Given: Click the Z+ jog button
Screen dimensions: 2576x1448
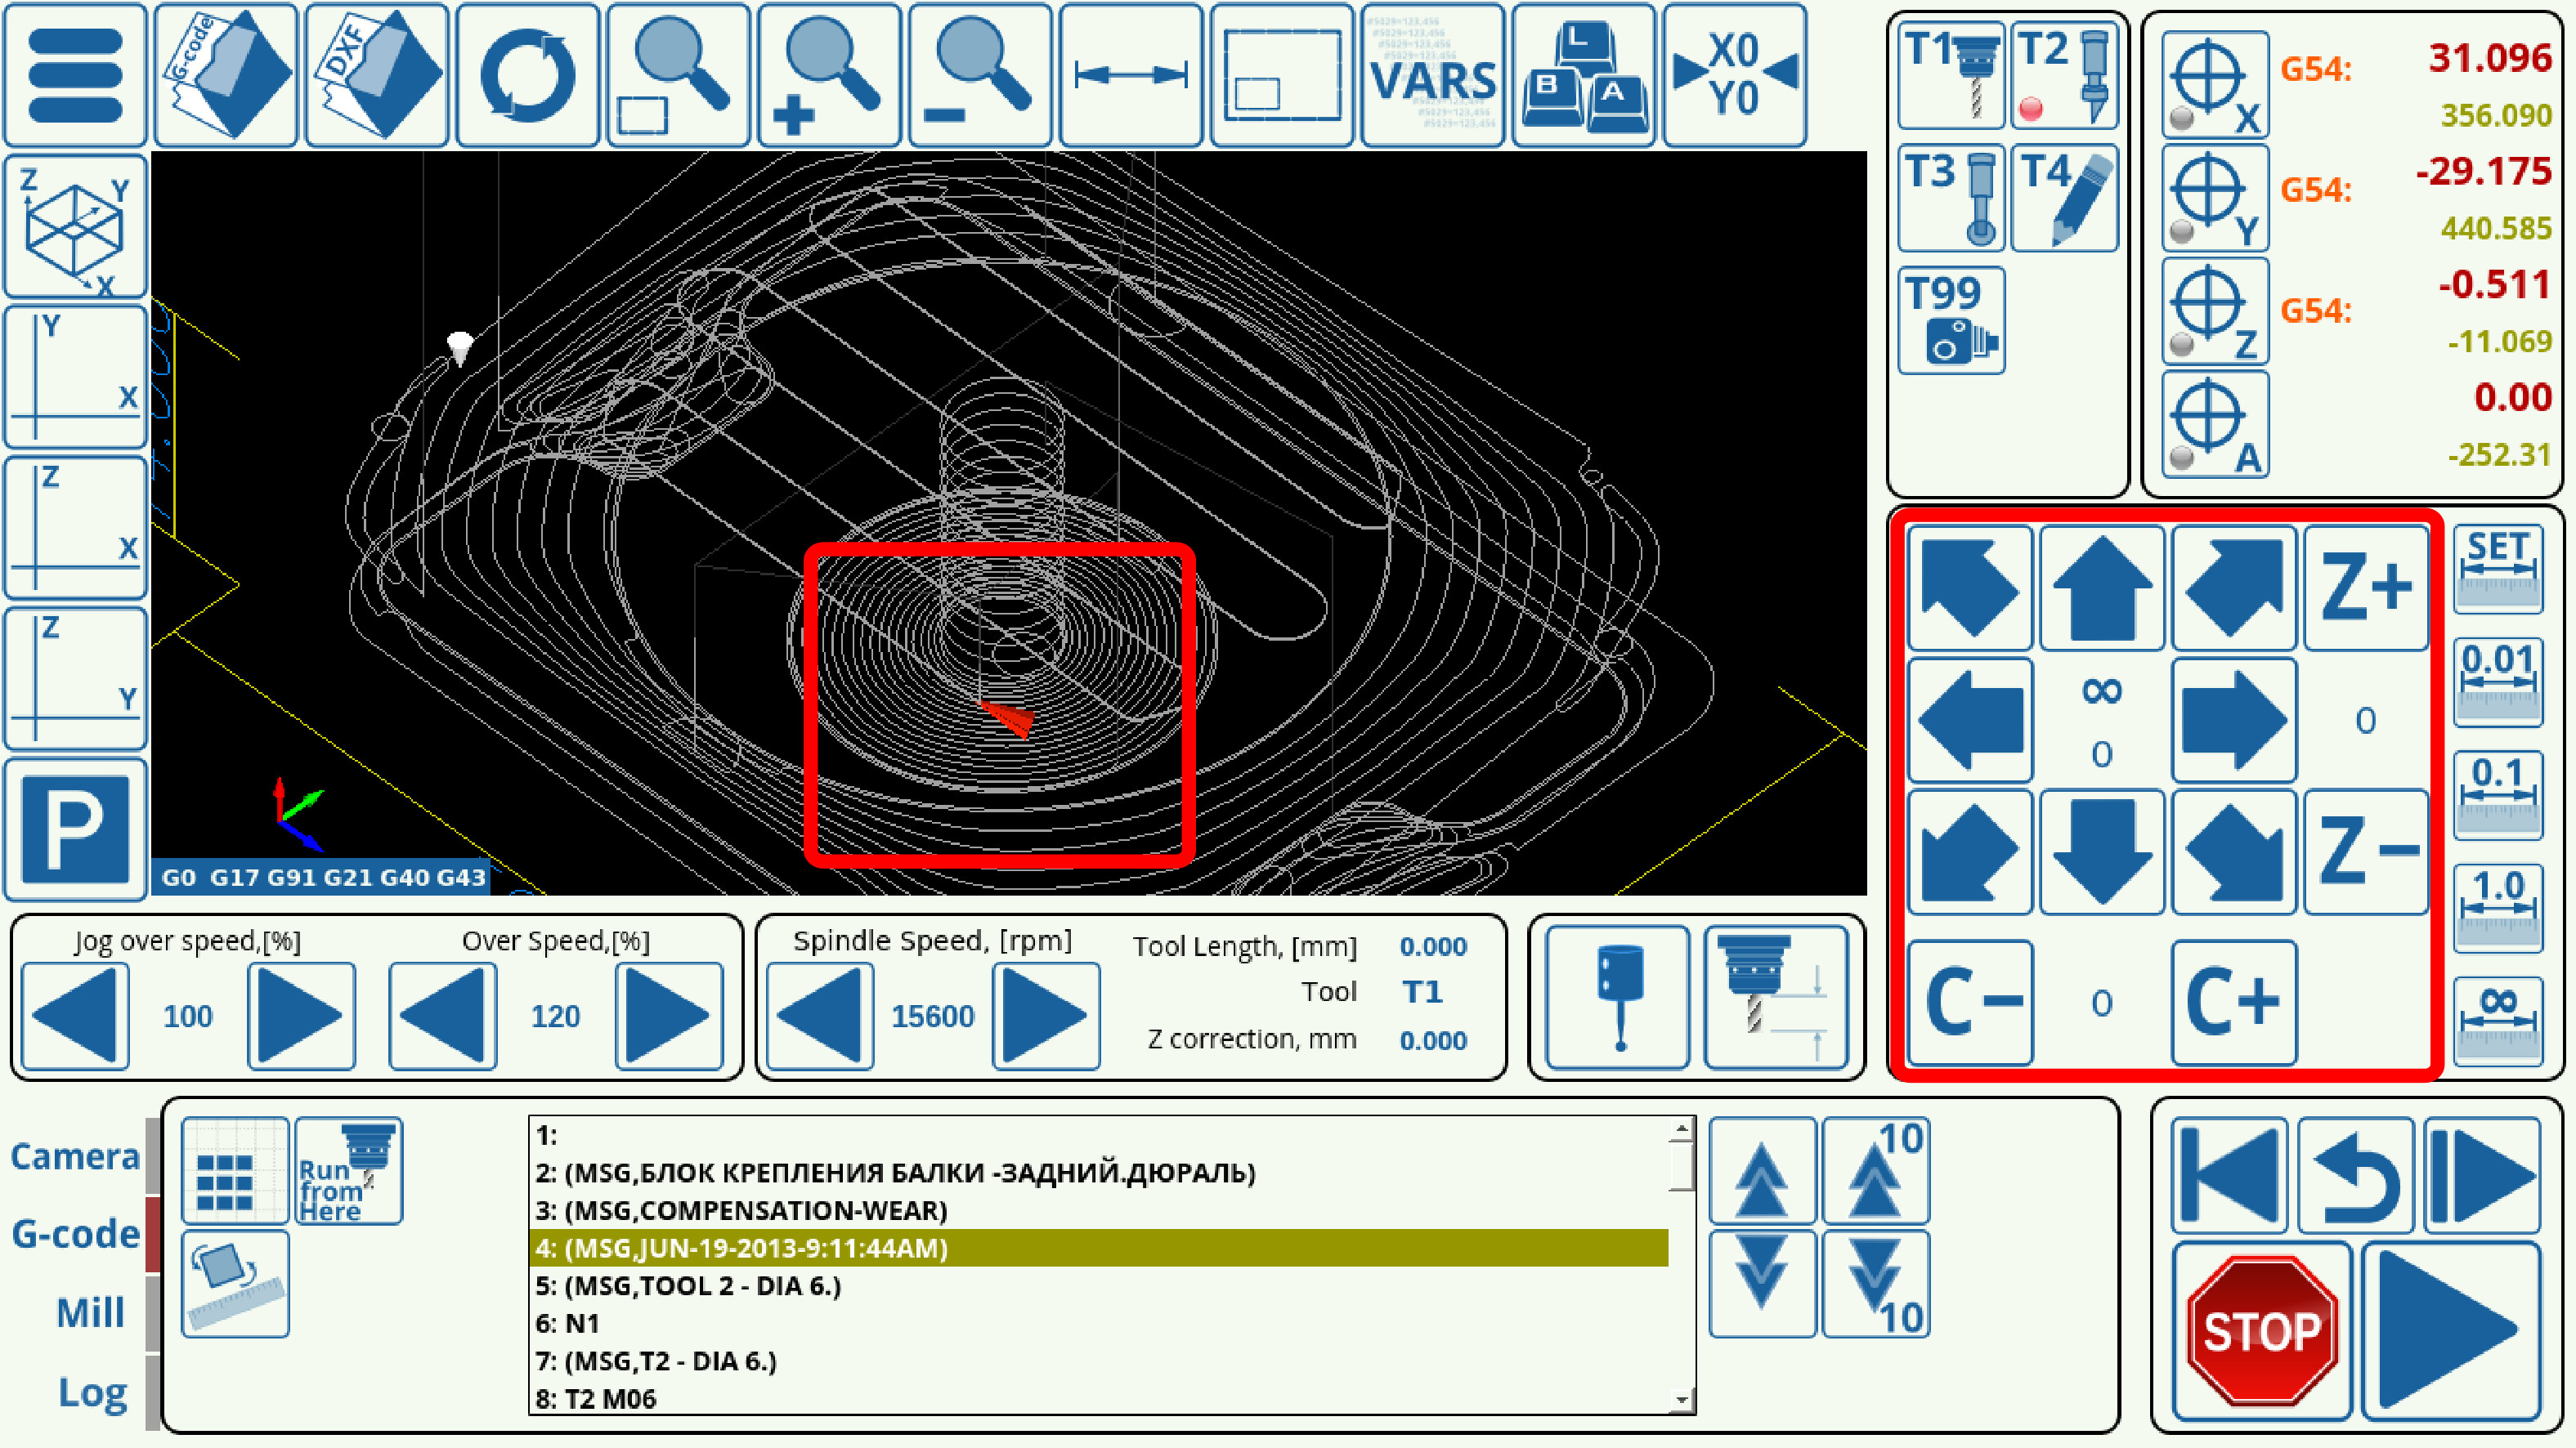Looking at the screenshot, I should coord(2365,588).
